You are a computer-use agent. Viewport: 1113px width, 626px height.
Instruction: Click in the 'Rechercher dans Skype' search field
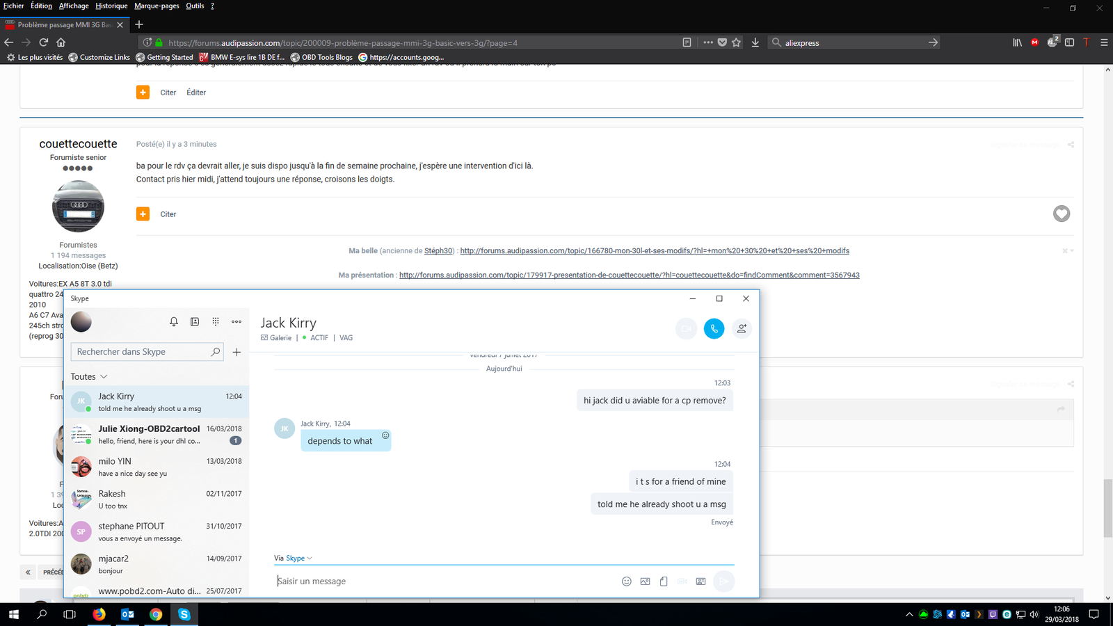point(141,352)
